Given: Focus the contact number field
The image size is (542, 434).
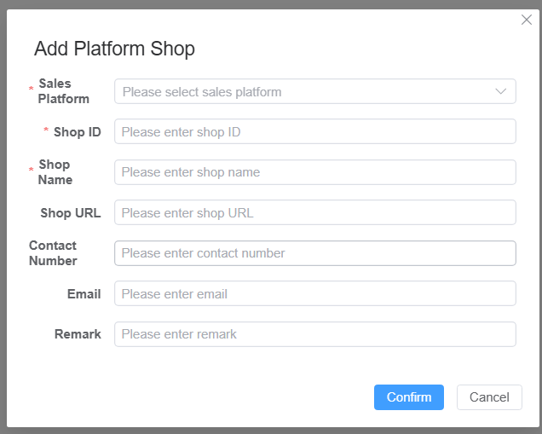Looking at the screenshot, I should [x=314, y=253].
